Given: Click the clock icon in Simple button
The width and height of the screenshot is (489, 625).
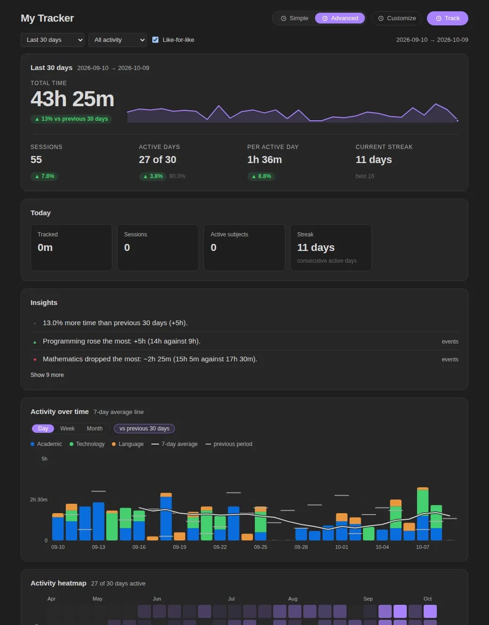Looking at the screenshot, I should (284, 18).
